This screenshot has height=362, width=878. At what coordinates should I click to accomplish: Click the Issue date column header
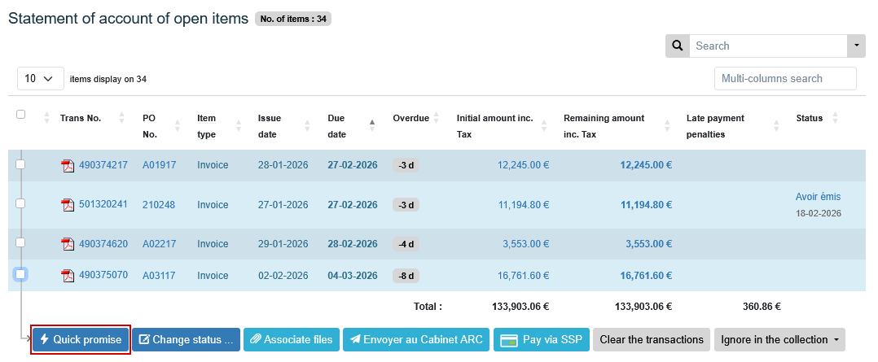(270, 125)
